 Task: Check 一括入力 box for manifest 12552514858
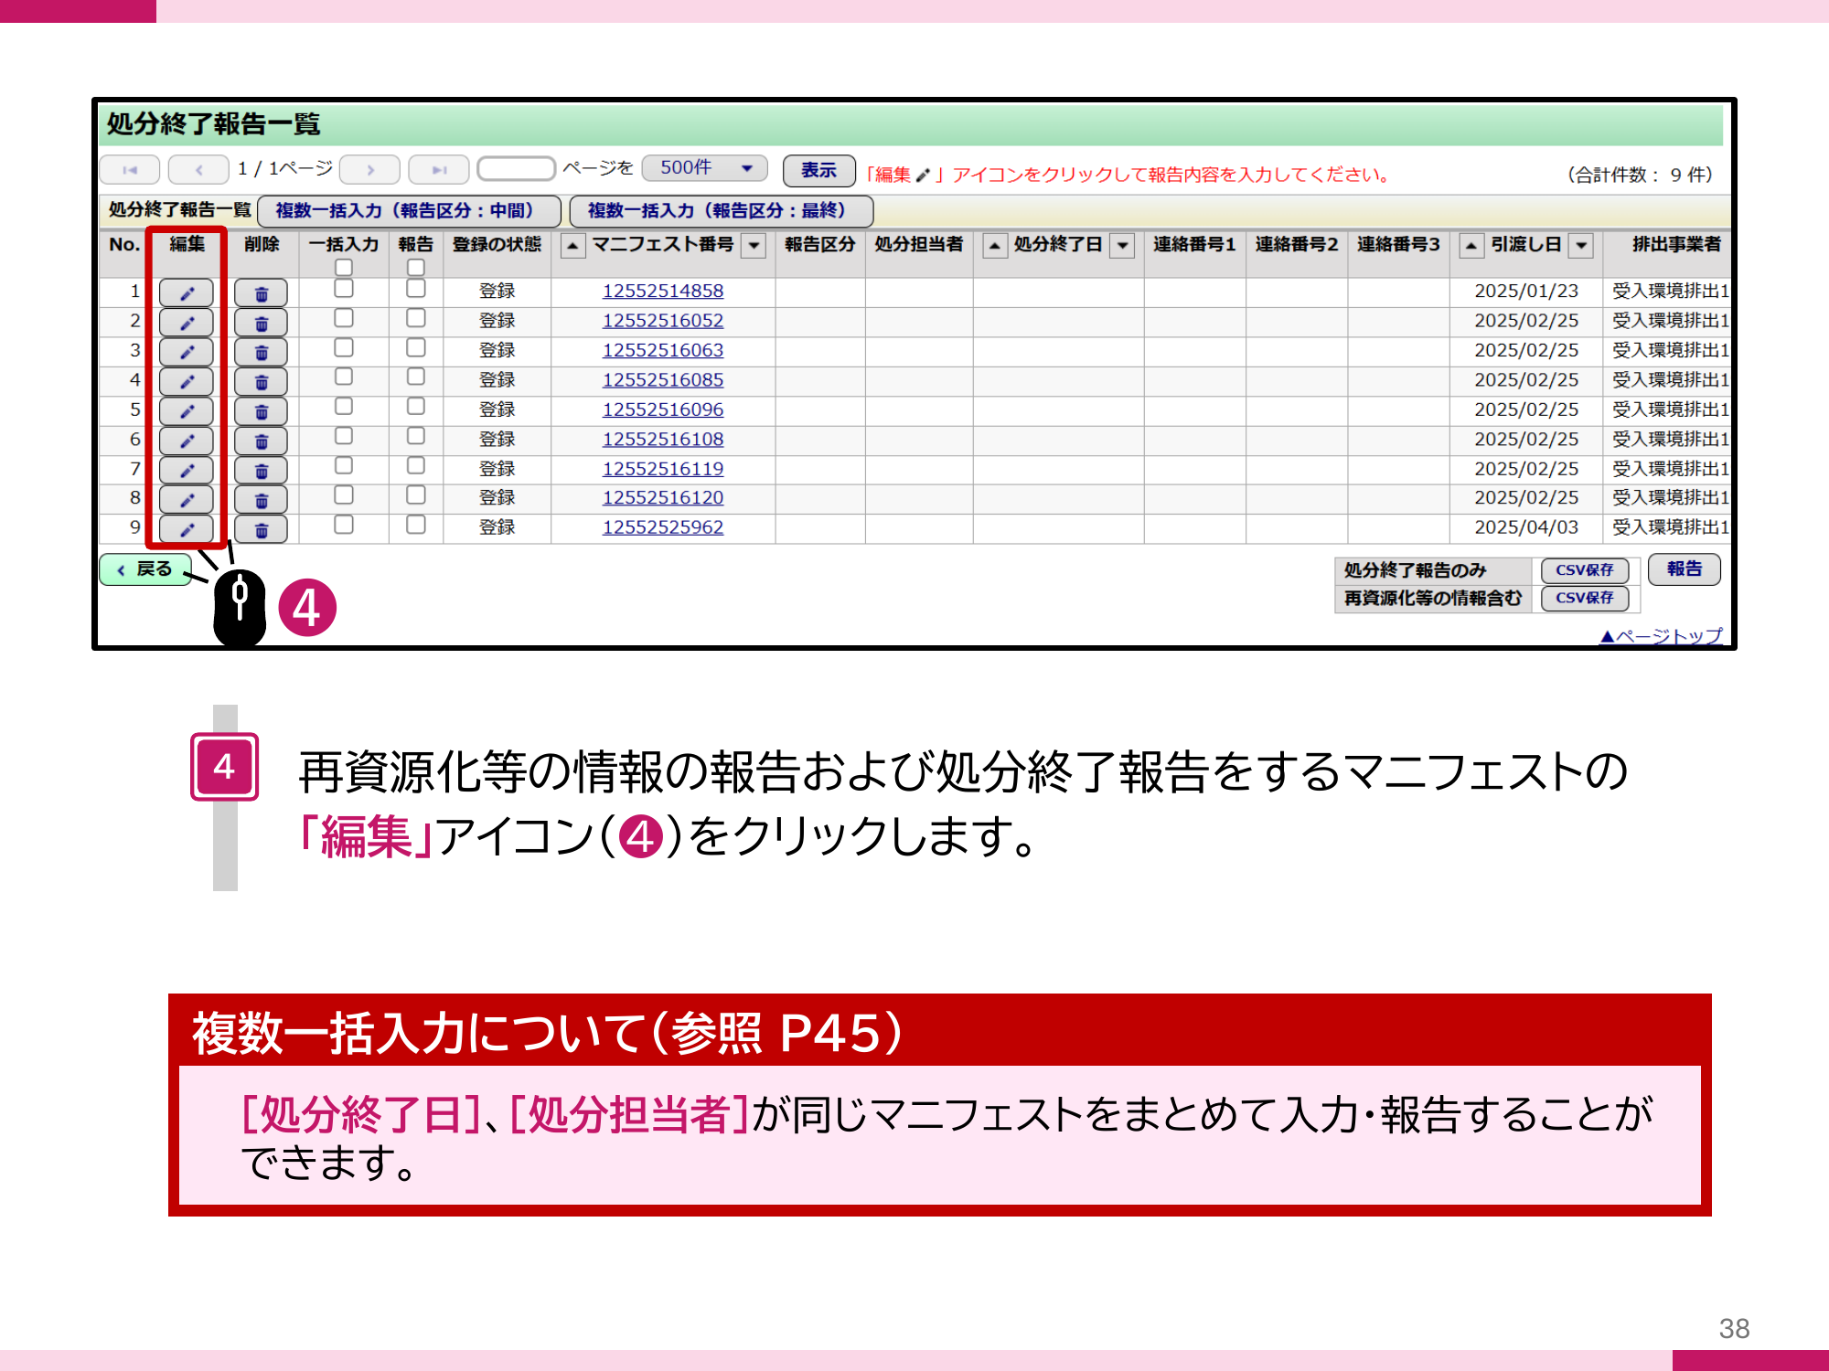pyautogui.click(x=344, y=289)
